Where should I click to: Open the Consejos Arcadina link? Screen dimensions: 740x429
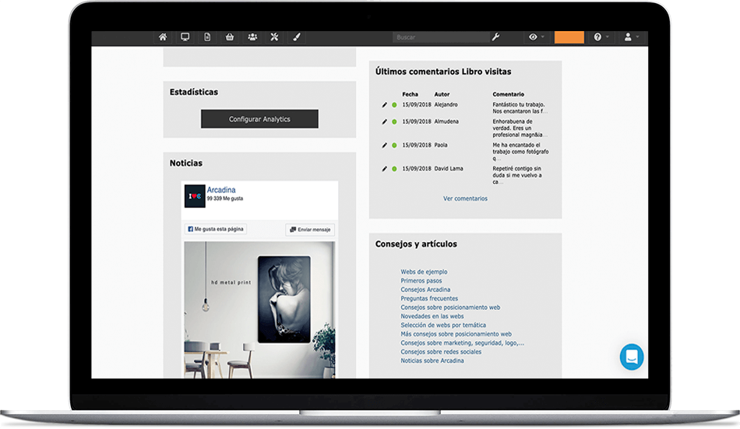pos(425,290)
